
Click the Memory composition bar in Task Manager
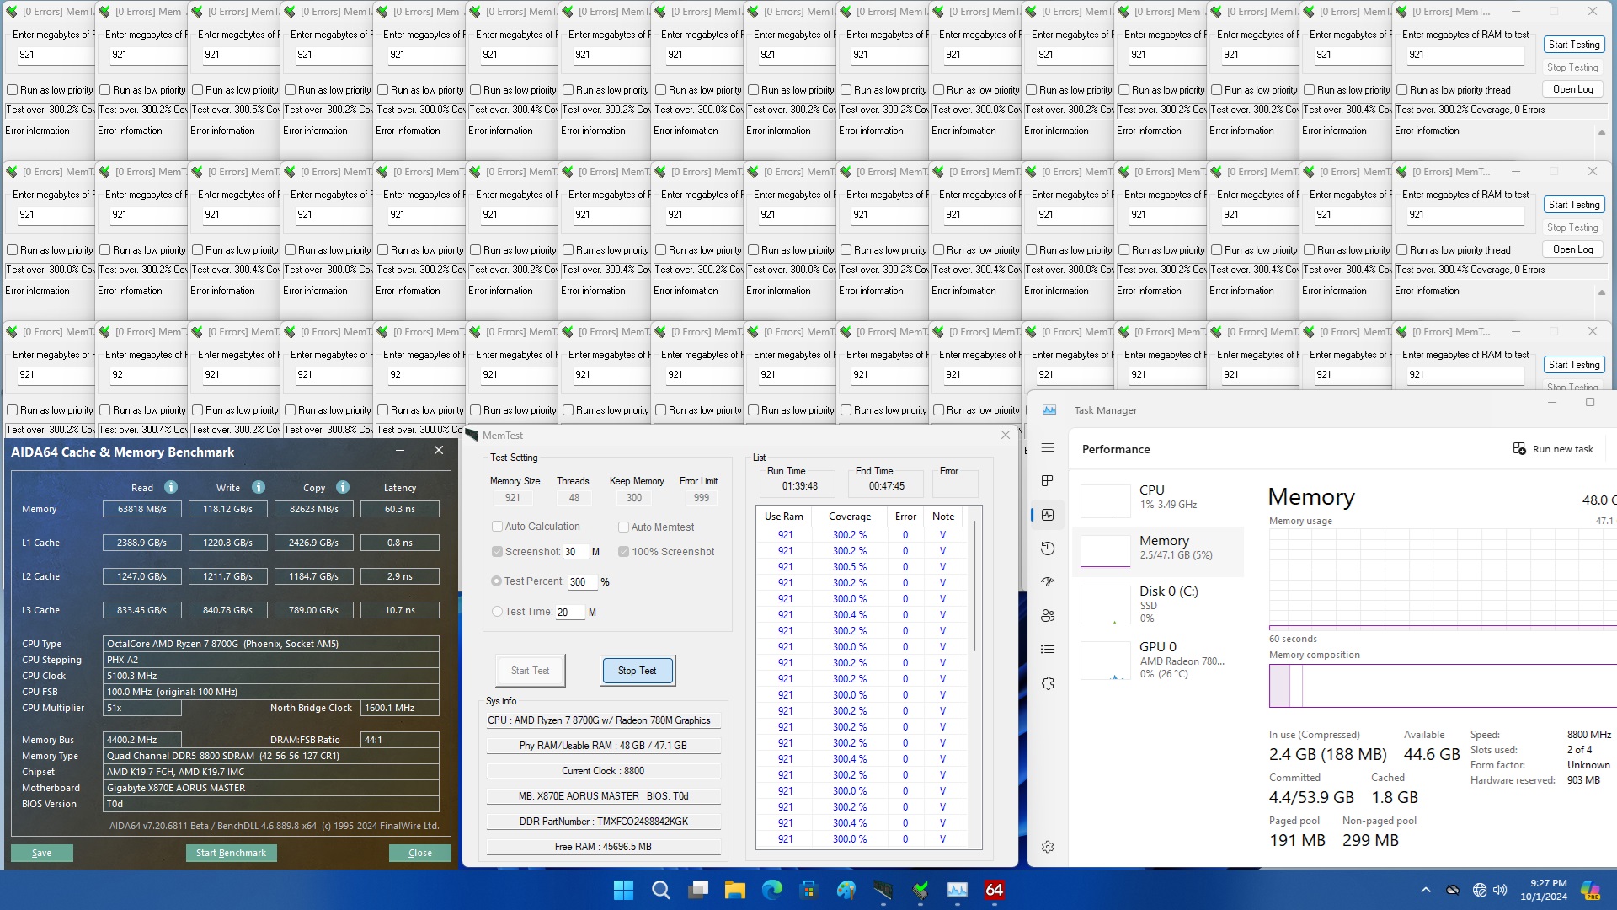[1443, 686]
